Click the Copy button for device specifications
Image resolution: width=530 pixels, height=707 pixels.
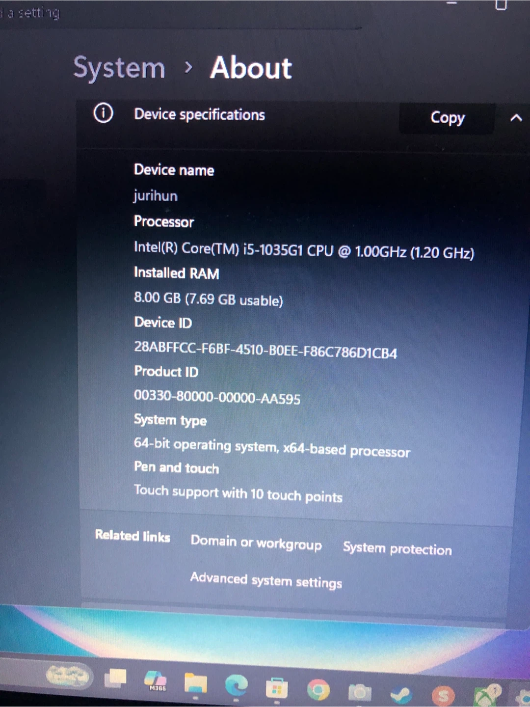coord(447,118)
